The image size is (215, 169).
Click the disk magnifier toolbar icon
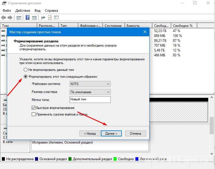pyautogui.click(x=43, y=17)
